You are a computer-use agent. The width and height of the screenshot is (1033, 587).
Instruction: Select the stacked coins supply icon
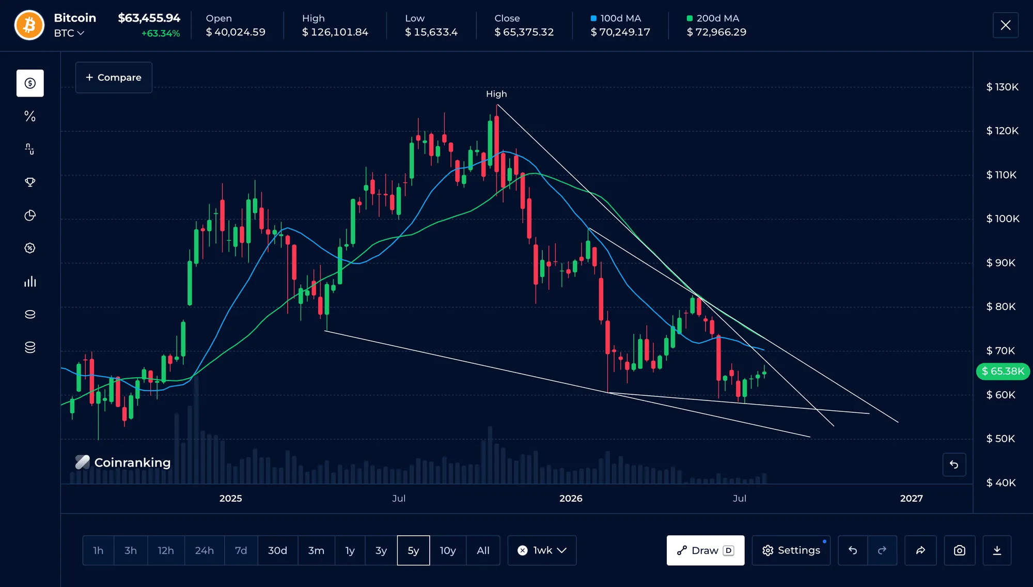click(30, 347)
